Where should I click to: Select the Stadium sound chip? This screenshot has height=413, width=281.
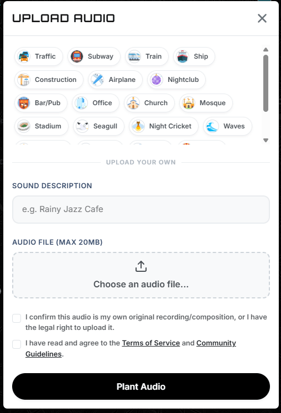point(41,126)
